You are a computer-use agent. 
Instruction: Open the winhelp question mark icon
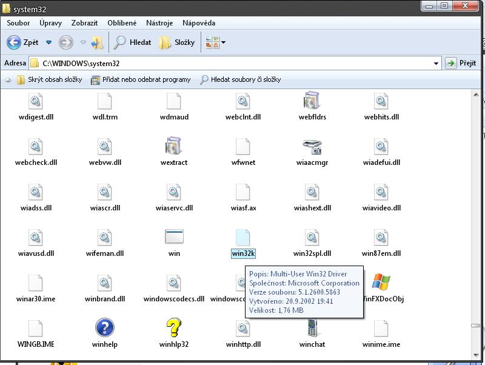click(x=105, y=328)
